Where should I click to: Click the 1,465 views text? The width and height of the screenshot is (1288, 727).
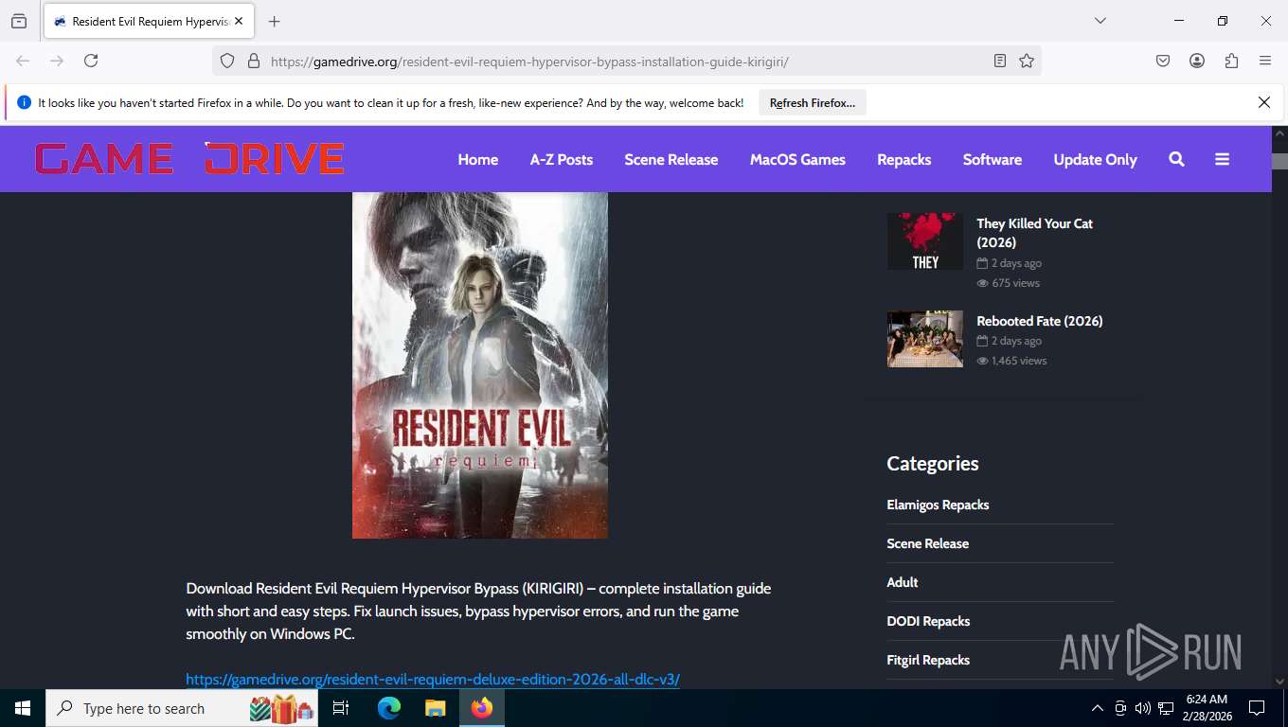click(1019, 361)
